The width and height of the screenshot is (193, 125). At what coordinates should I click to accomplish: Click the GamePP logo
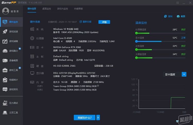tap(9, 3)
